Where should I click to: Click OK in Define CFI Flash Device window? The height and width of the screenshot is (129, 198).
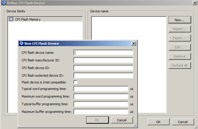[x=158, y=122]
